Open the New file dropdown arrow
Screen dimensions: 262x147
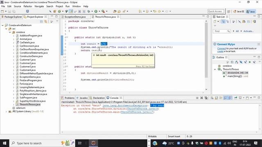coord(6,11)
